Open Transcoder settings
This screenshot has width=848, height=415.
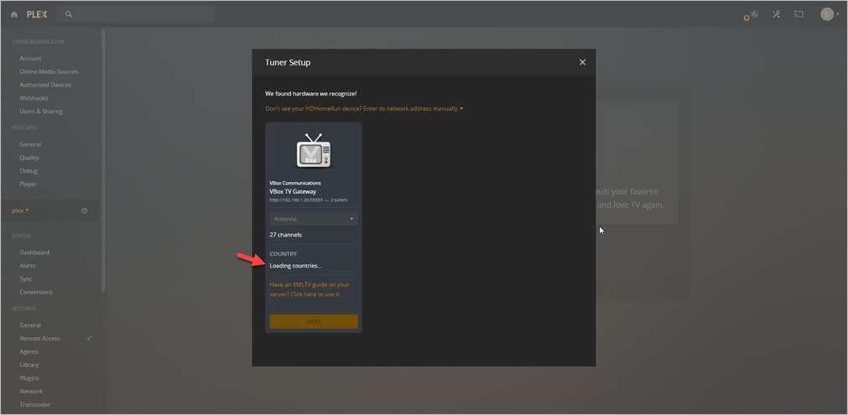[34, 405]
